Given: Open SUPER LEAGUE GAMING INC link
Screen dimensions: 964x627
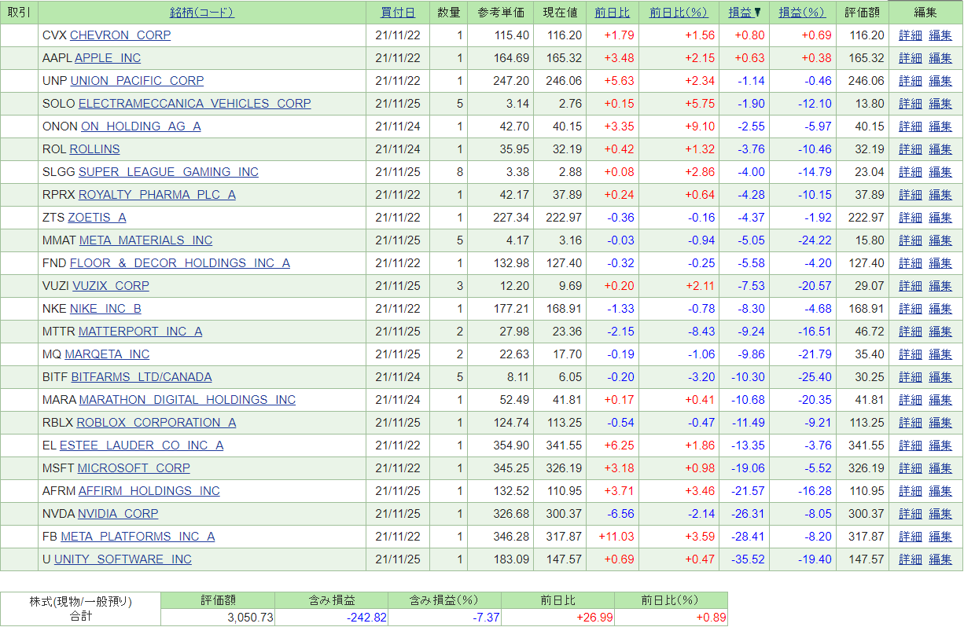Looking at the screenshot, I should (168, 172).
